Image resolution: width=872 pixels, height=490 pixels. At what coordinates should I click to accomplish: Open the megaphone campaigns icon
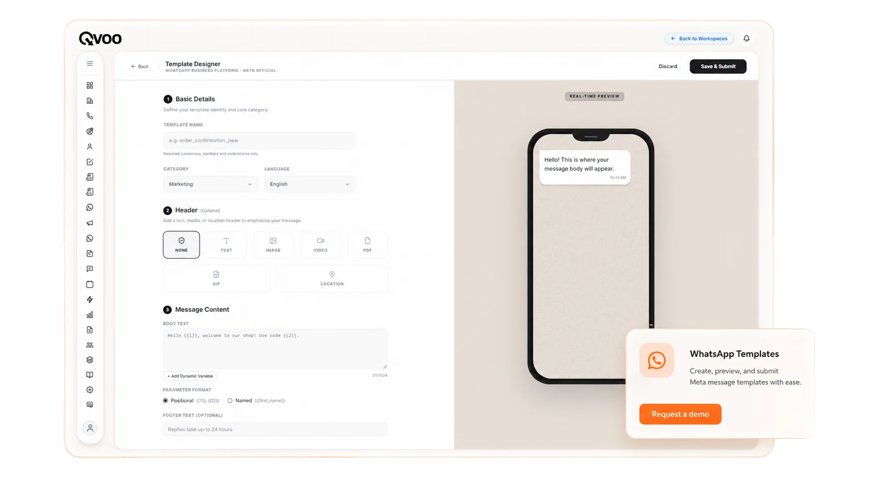(90, 223)
